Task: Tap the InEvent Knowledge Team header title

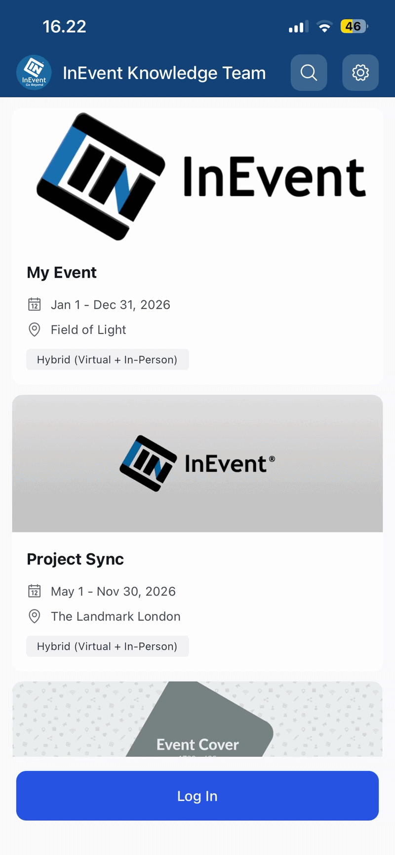Action: click(164, 73)
